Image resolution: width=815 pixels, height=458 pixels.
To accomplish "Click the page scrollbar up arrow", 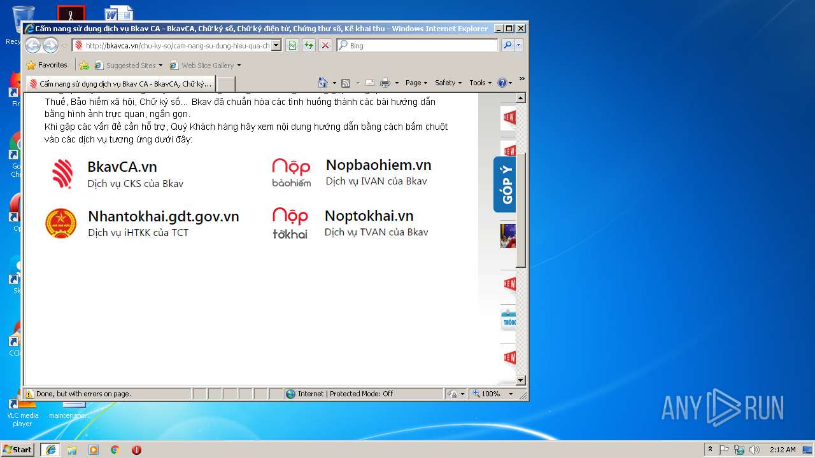I will (x=520, y=98).
